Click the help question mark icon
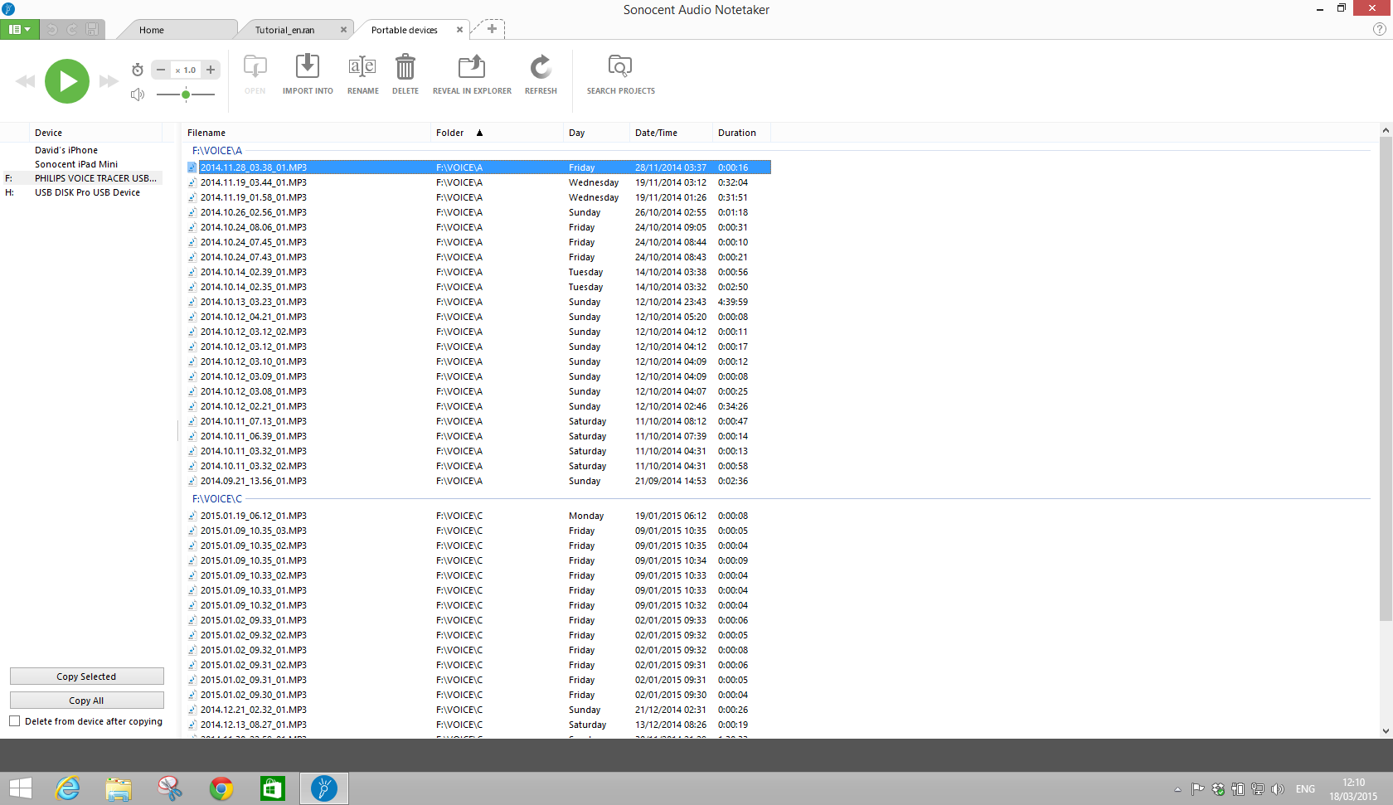This screenshot has width=1393, height=805. point(1380,29)
